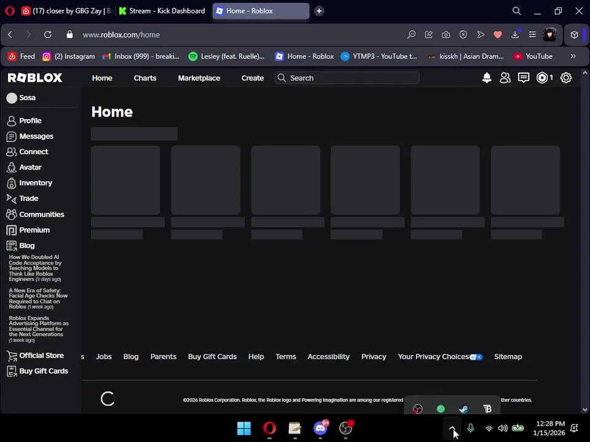Open the Sosa user avatar
The width and height of the screenshot is (590, 442).
coord(12,98)
